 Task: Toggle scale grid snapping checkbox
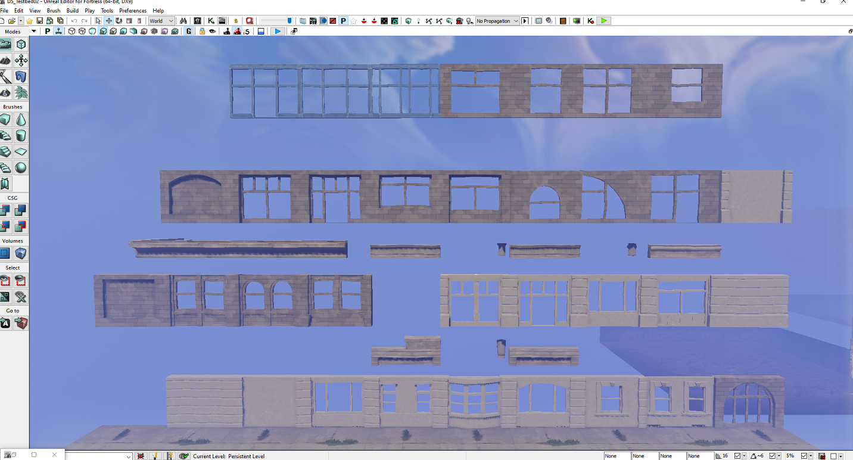805,456
